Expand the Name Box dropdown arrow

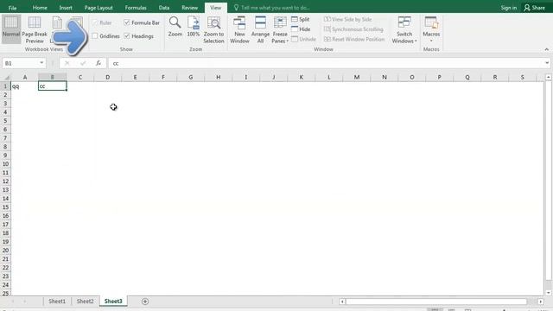pos(41,63)
